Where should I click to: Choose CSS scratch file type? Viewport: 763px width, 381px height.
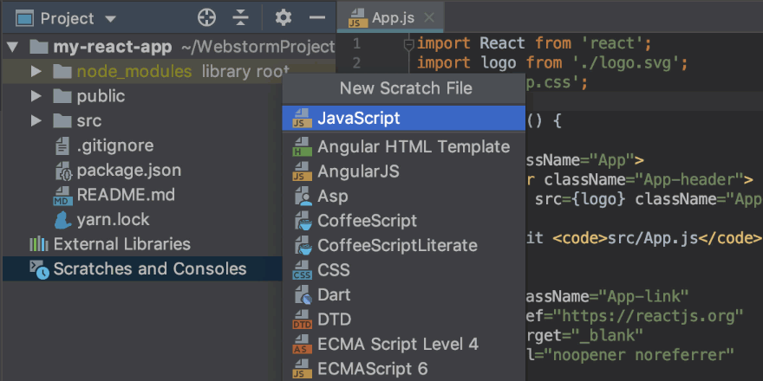[x=404, y=270]
